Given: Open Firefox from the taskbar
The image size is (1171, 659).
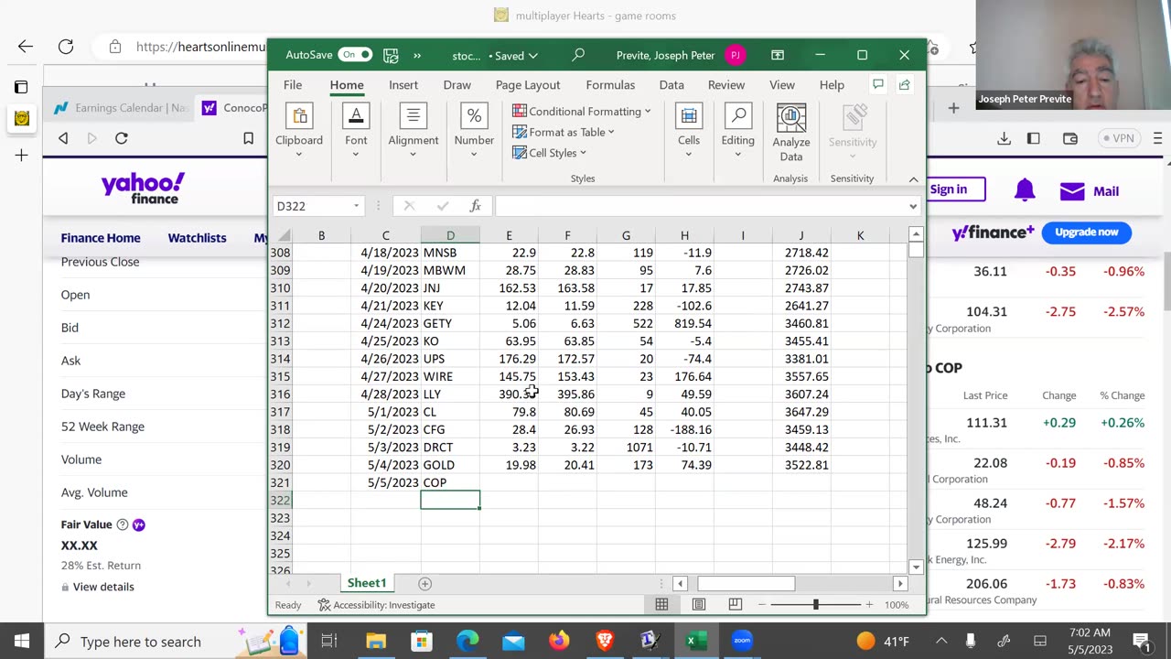Looking at the screenshot, I should 559,641.
